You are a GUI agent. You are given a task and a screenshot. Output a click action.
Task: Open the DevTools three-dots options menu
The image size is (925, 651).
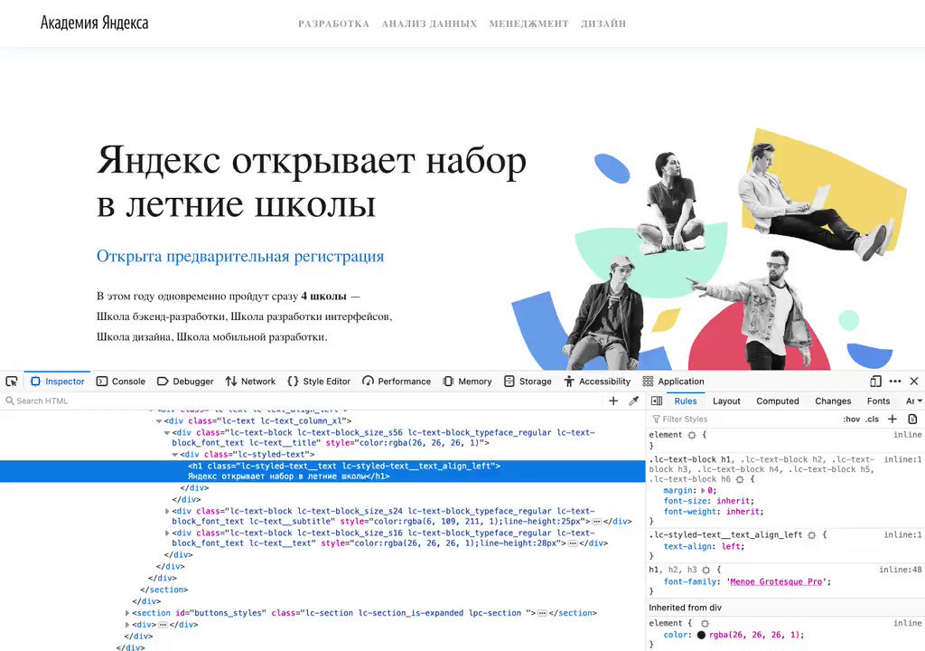coord(895,381)
